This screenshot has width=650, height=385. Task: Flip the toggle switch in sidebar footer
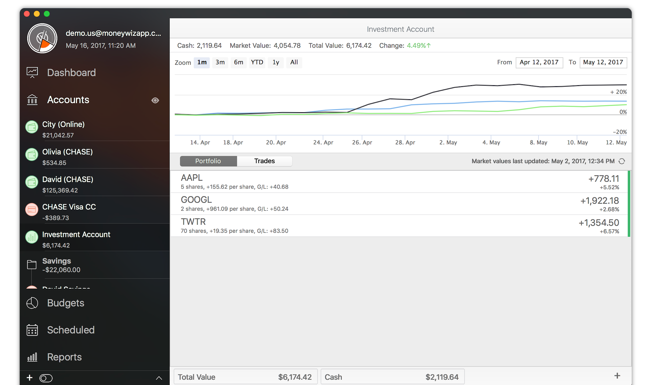click(46, 378)
